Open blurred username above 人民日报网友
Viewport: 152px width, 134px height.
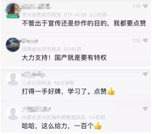[x=34, y=74]
